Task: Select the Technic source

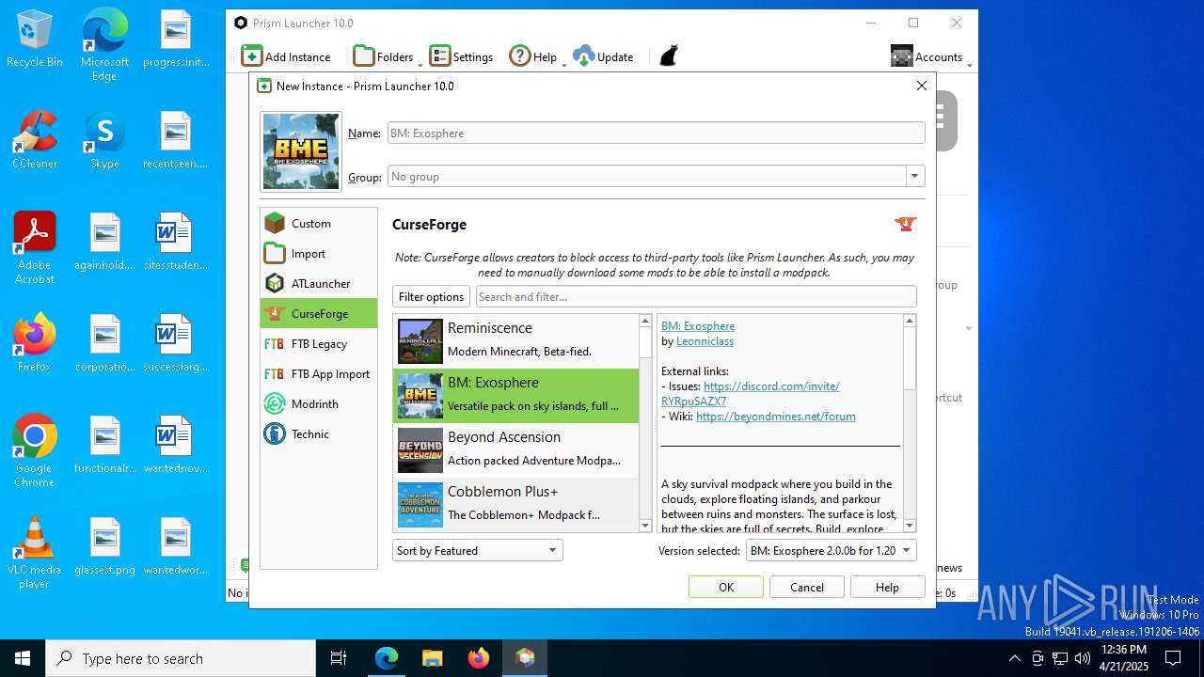Action: 319,434
